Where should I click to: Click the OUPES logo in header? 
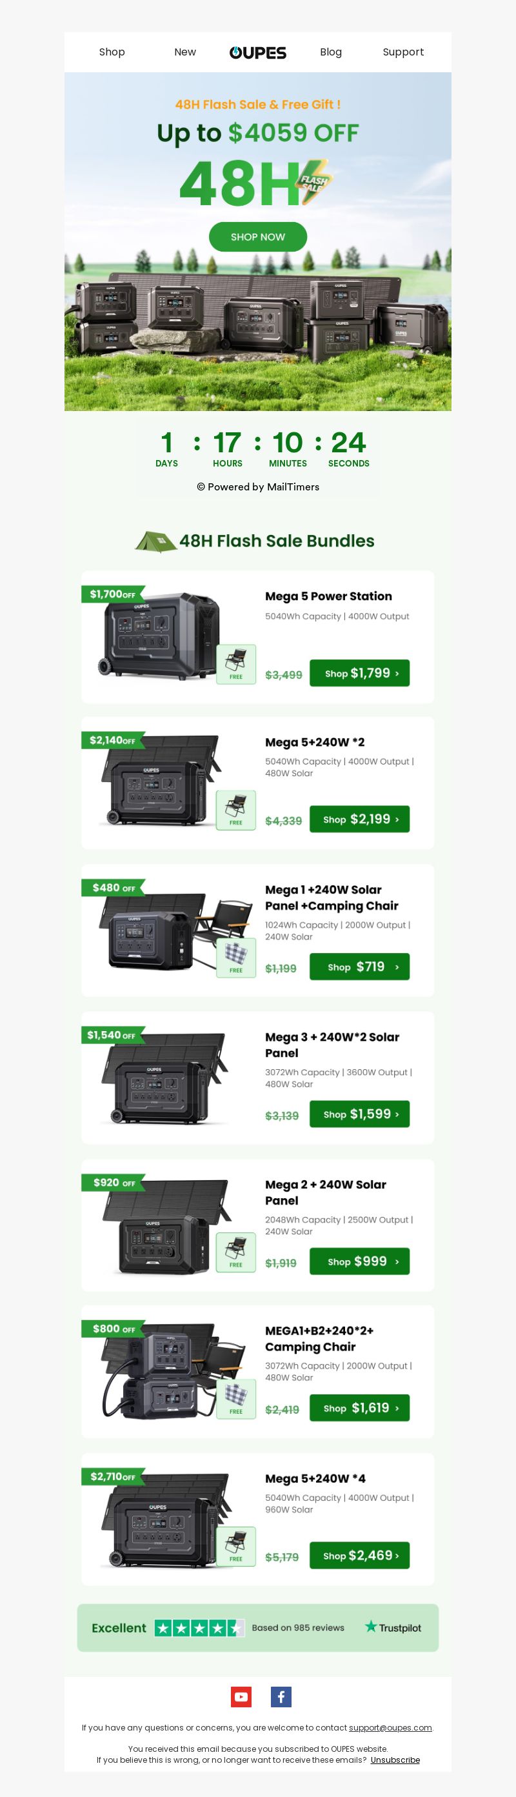[258, 52]
